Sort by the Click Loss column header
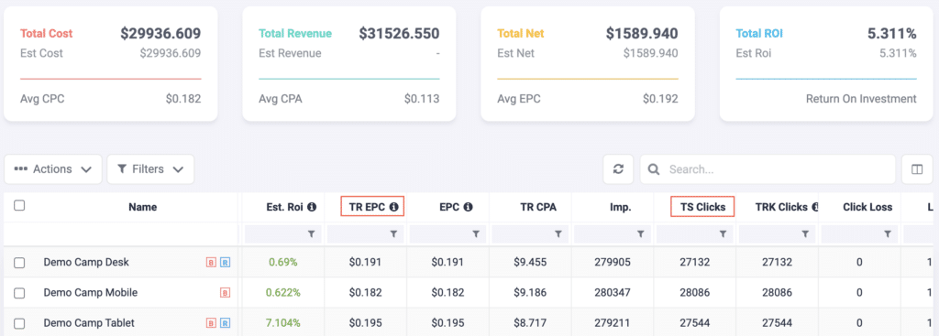This screenshot has height=336, width=939. click(x=867, y=207)
